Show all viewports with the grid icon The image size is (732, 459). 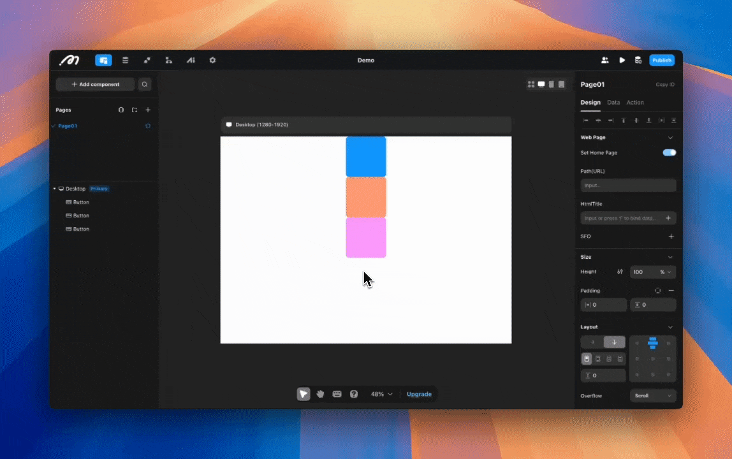point(531,85)
